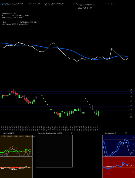The height and width of the screenshot is (178, 135).
Task: Click the 'Avg Vol: 0.025 M' label
Action: point(86,5)
